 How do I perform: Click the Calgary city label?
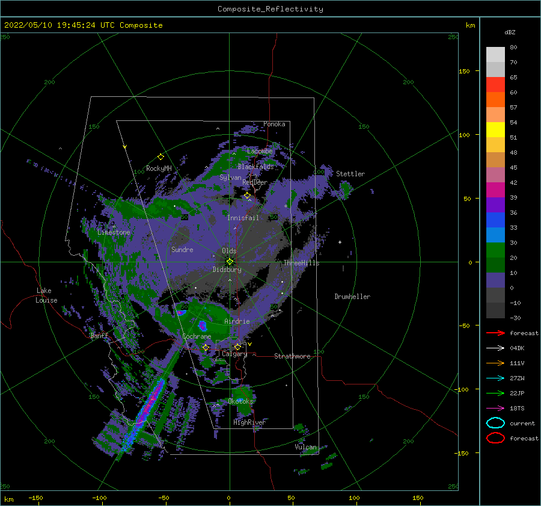click(234, 354)
